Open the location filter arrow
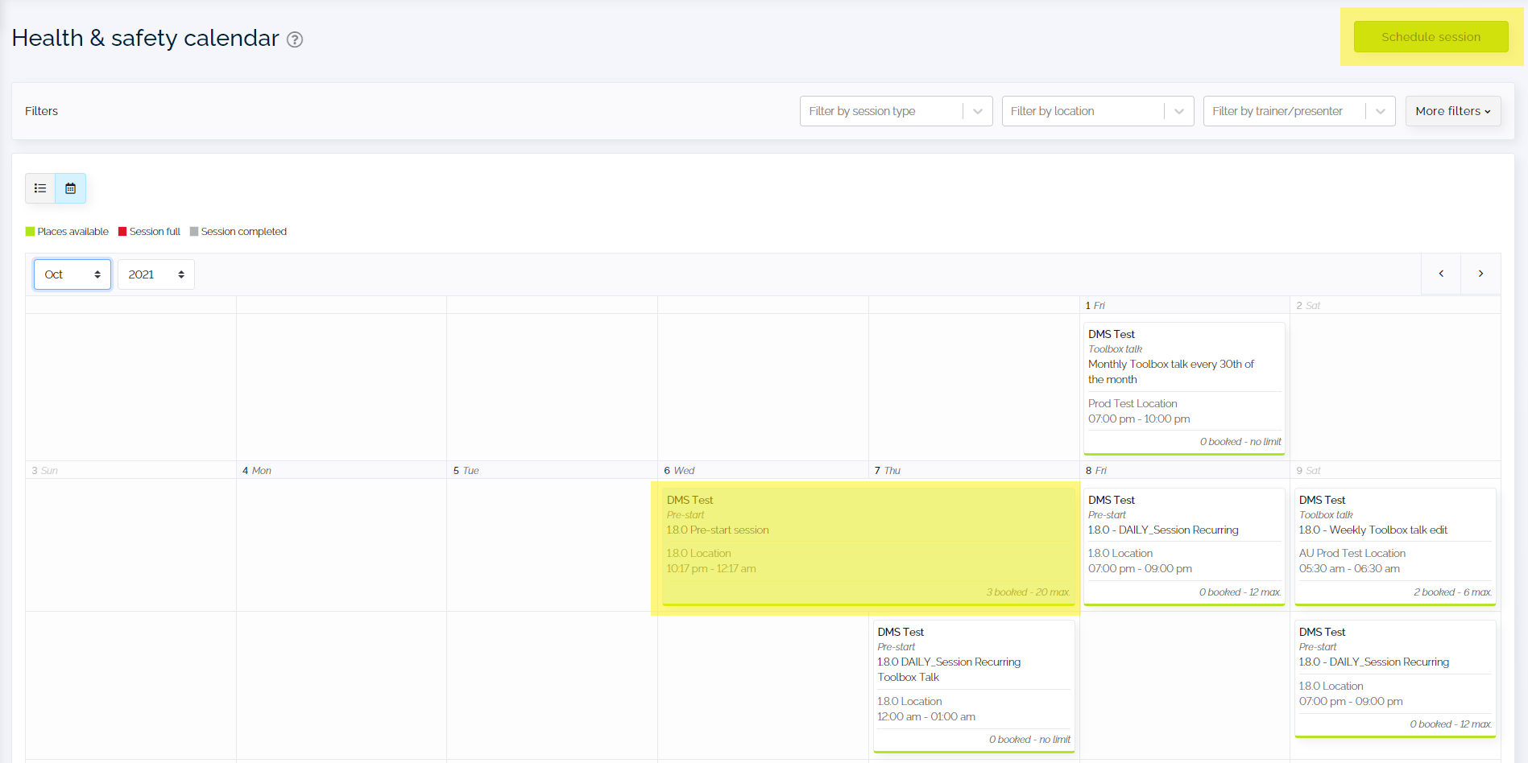This screenshot has height=763, width=1528. coord(1178,110)
